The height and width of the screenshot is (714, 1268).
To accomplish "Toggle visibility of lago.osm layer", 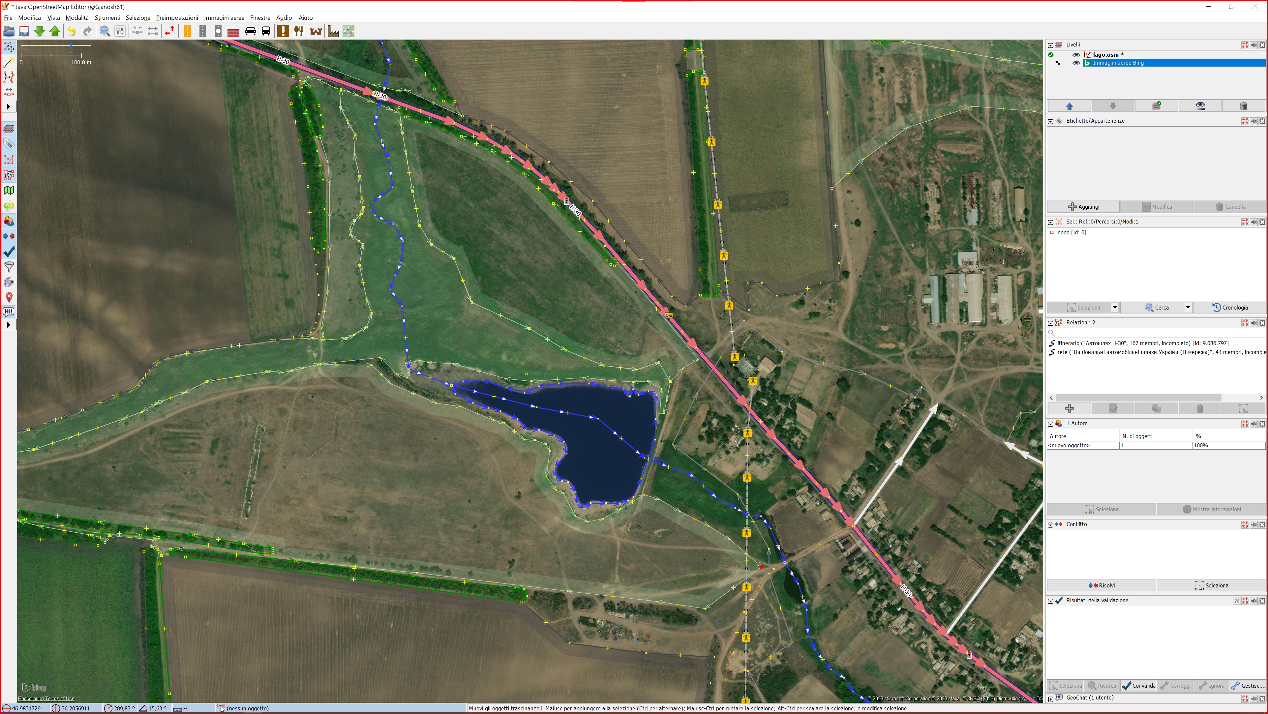I will [x=1075, y=55].
